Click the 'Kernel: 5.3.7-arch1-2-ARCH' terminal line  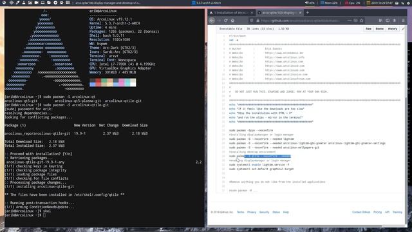115,23
